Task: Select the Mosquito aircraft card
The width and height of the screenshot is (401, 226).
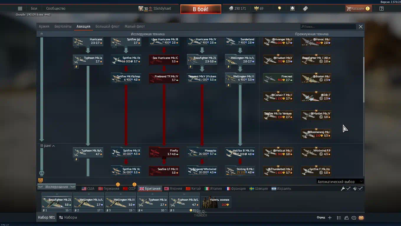Action: point(202,152)
